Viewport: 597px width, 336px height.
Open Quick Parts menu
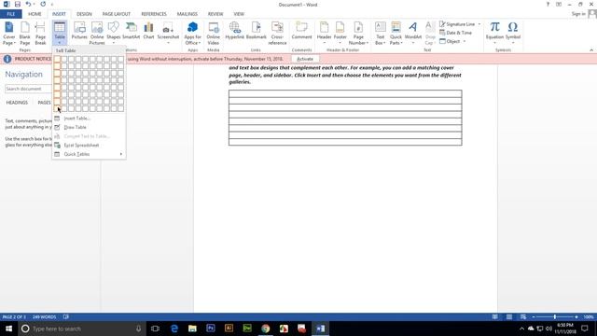(396, 34)
